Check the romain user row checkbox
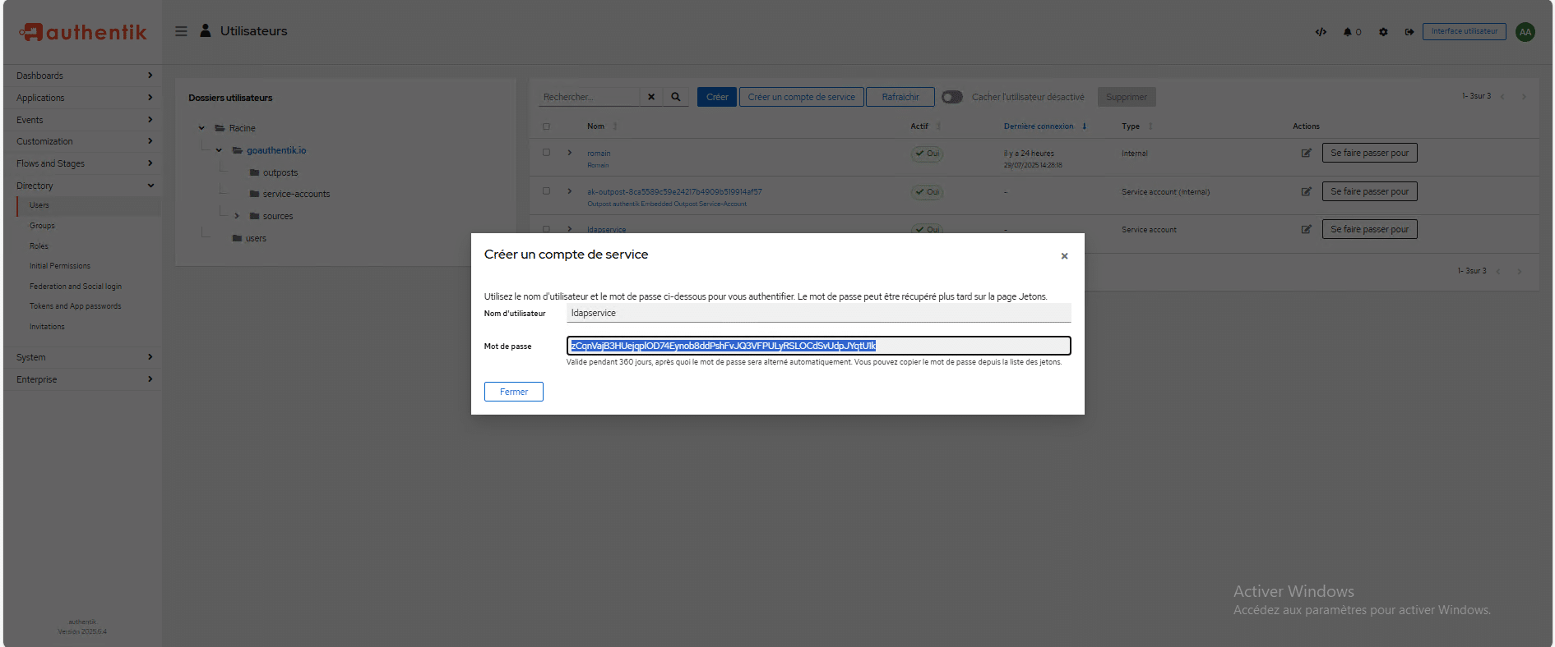The width and height of the screenshot is (1555, 647). tap(546, 153)
